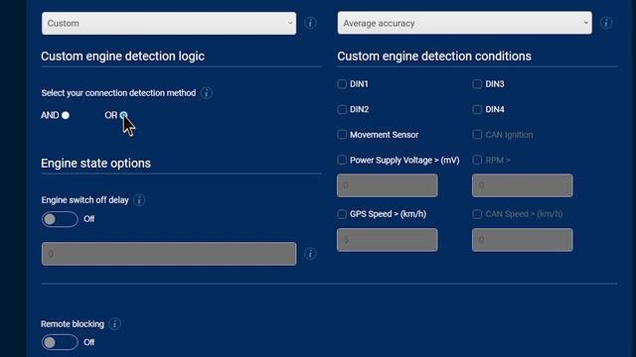636x357 pixels.
Task: Check the Movement Sensor option
Action: (x=342, y=135)
